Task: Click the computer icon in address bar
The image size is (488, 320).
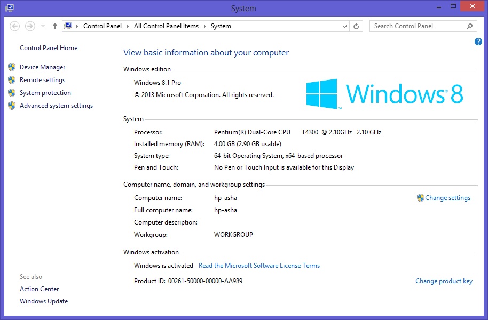Action: tap(68, 26)
